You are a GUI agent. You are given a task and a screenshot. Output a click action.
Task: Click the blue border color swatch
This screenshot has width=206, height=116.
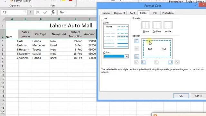coord(114,56)
